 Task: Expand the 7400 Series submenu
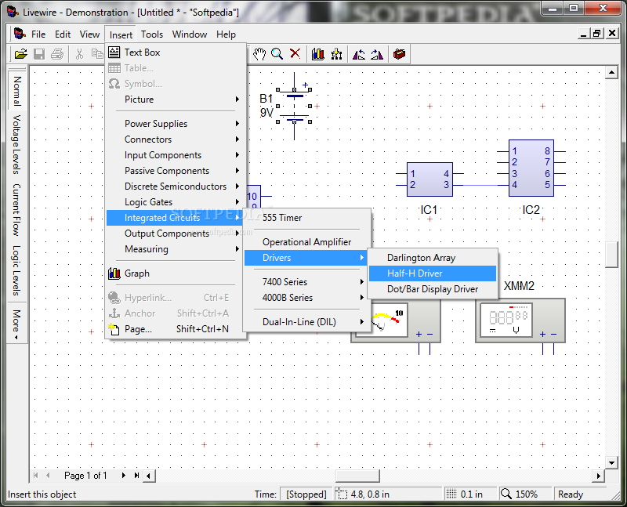pyautogui.click(x=306, y=282)
